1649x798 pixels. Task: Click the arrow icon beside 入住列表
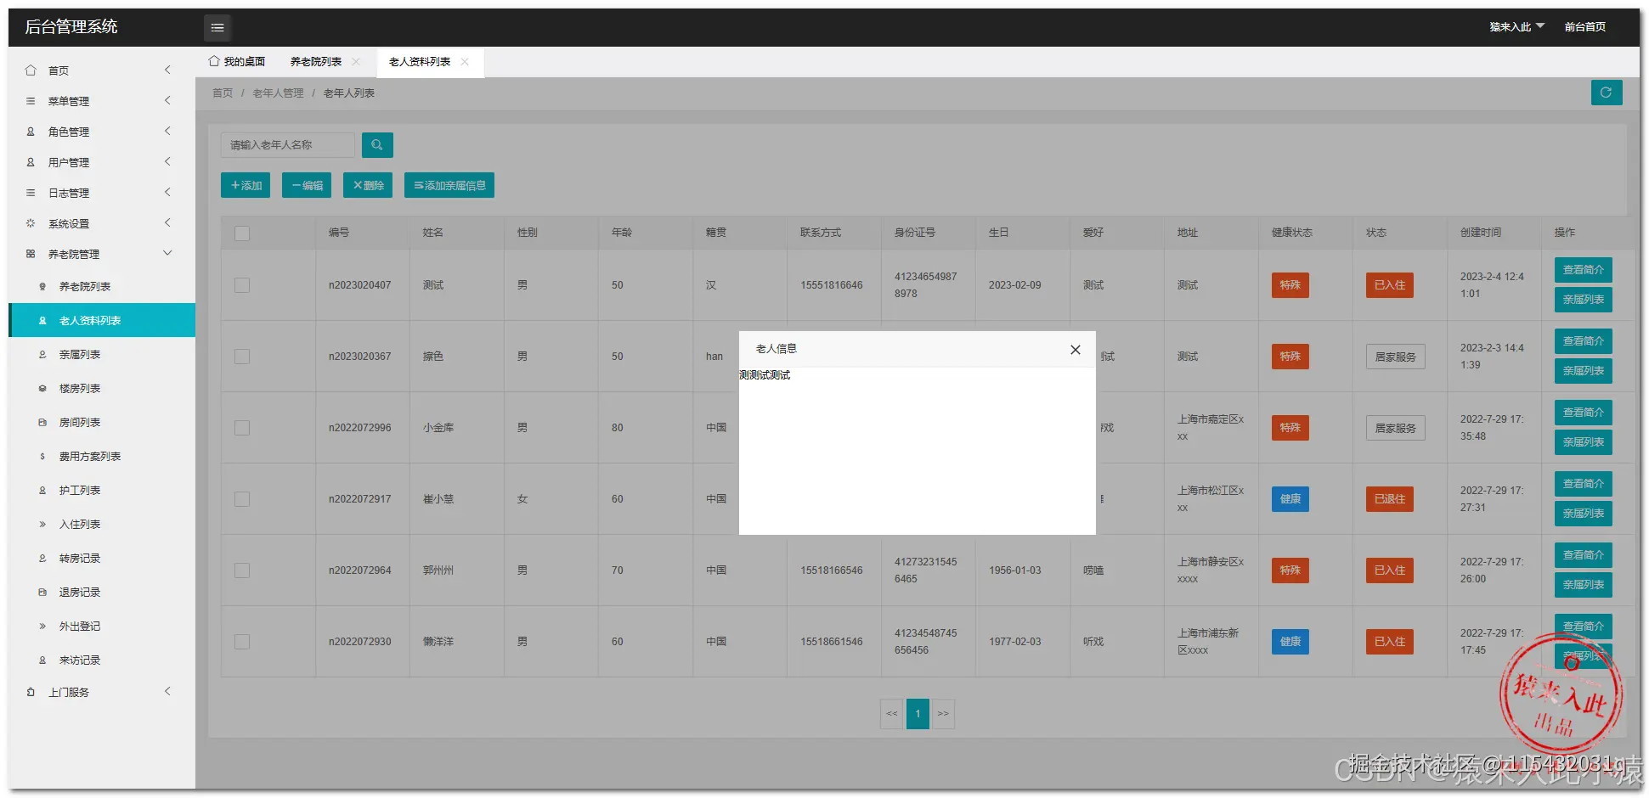[x=42, y=525]
